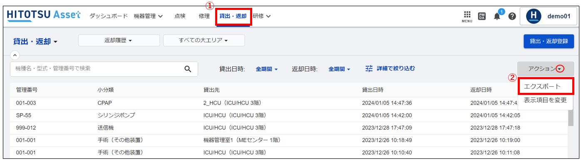The width and height of the screenshot is (581, 160).
Task: Click the 貸出先 column header
Action: (x=211, y=90)
